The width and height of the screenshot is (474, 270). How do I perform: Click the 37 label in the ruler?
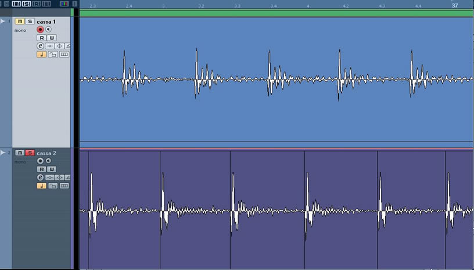coord(455,5)
